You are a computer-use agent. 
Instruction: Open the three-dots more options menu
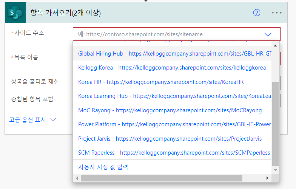point(277,13)
